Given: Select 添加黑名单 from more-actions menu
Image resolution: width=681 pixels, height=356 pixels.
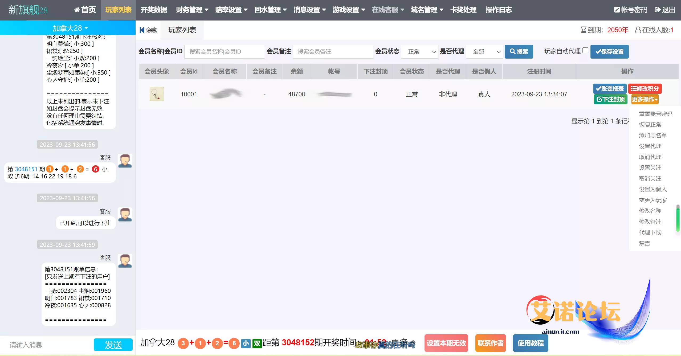Looking at the screenshot, I should click(653, 136).
